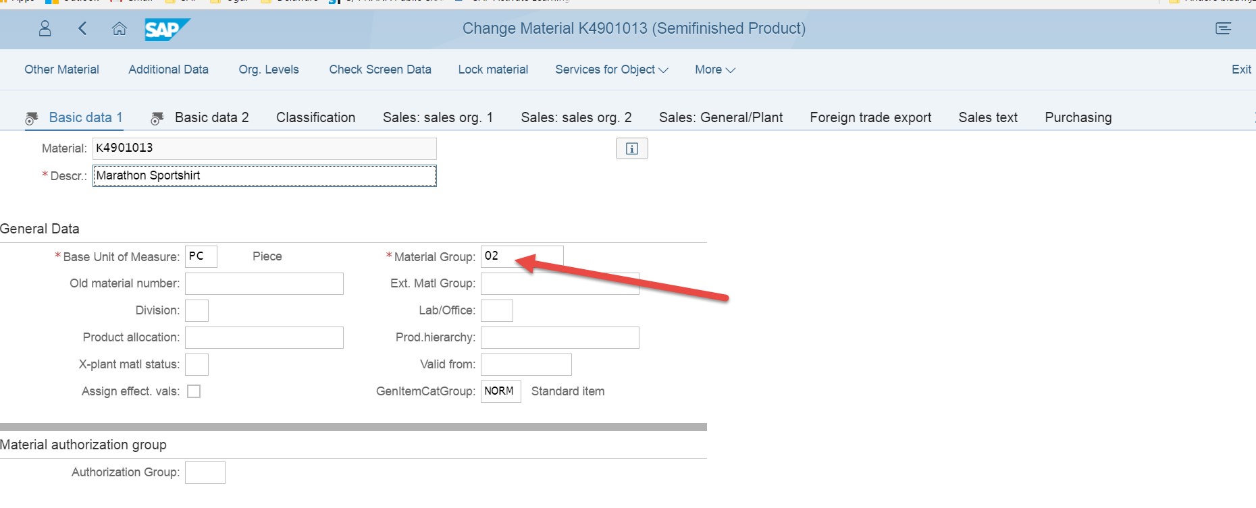Click the Change Material K4901013 title
This screenshot has width=1256, height=508.
[634, 28]
